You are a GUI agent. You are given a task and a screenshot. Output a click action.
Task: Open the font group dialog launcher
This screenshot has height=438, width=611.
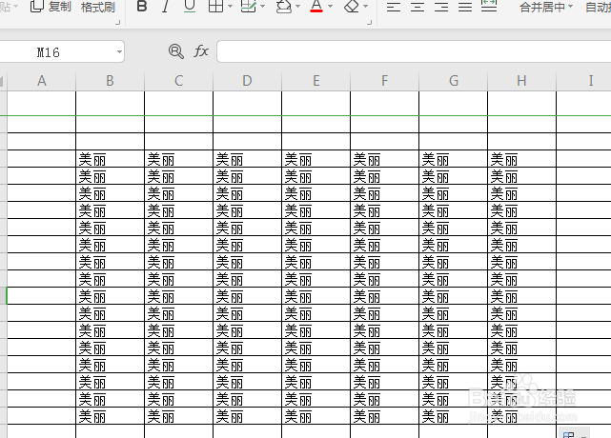pos(369,23)
